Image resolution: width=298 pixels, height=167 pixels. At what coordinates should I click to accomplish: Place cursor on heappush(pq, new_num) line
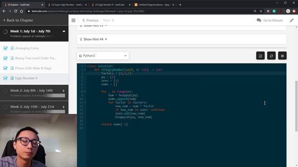134,117
